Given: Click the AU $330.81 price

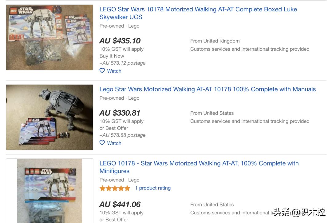Looking at the screenshot, I should [x=120, y=113].
